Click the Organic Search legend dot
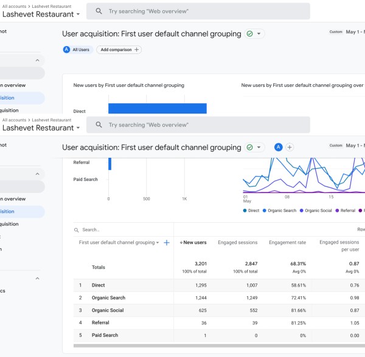The width and height of the screenshot is (365, 357). [264, 211]
